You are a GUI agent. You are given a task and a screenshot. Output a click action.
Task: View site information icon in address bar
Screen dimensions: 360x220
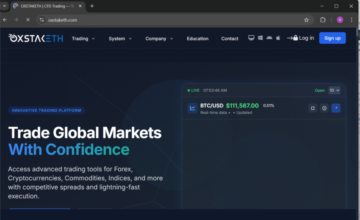(42, 20)
